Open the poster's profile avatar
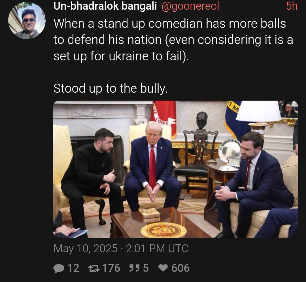Viewport: 306px width, 282px height. 27,20
